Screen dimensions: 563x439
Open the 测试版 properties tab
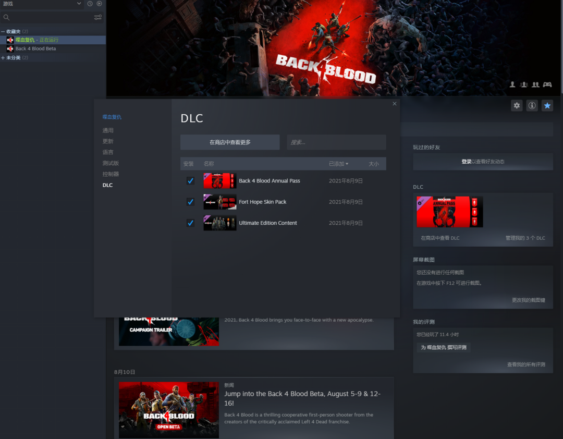tap(111, 163)
